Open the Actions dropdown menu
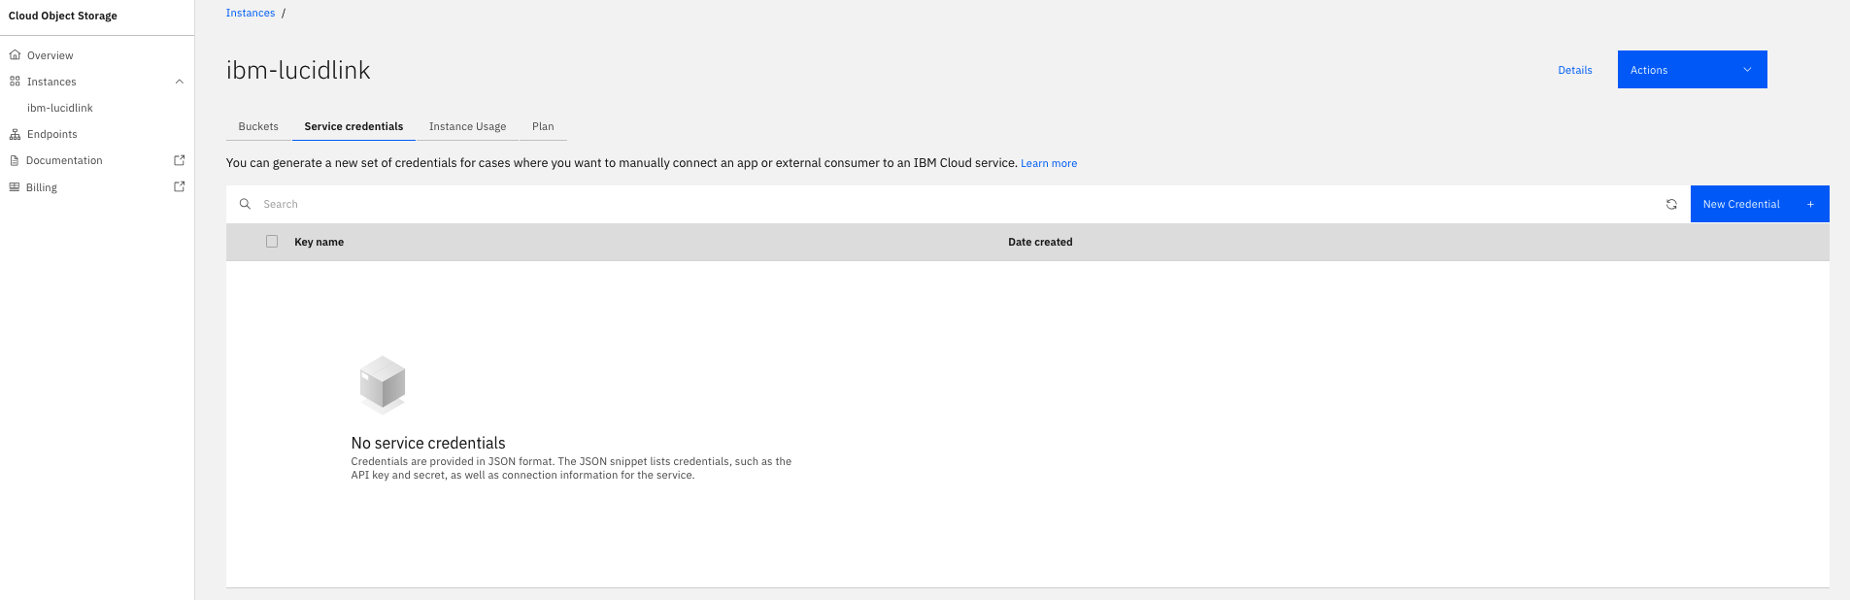Viewport: 1850px width, 600px height. tap(1692, 70)
